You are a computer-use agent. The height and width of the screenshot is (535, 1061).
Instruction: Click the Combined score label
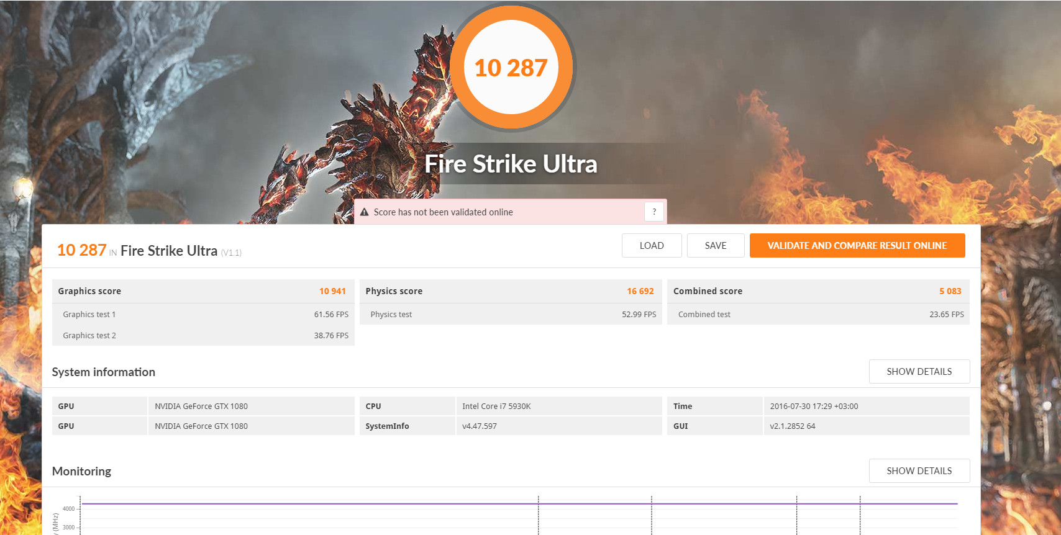[x=708, y=291]
